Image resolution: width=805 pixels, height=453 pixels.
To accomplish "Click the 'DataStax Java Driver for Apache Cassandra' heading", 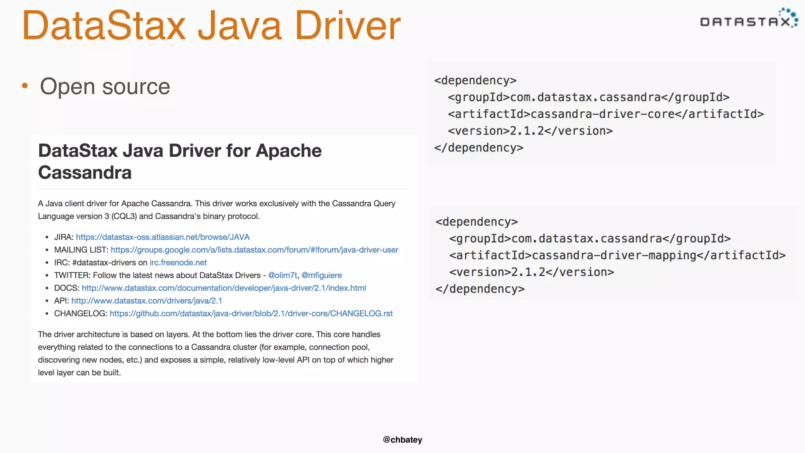I will click(x=180, y=161).
